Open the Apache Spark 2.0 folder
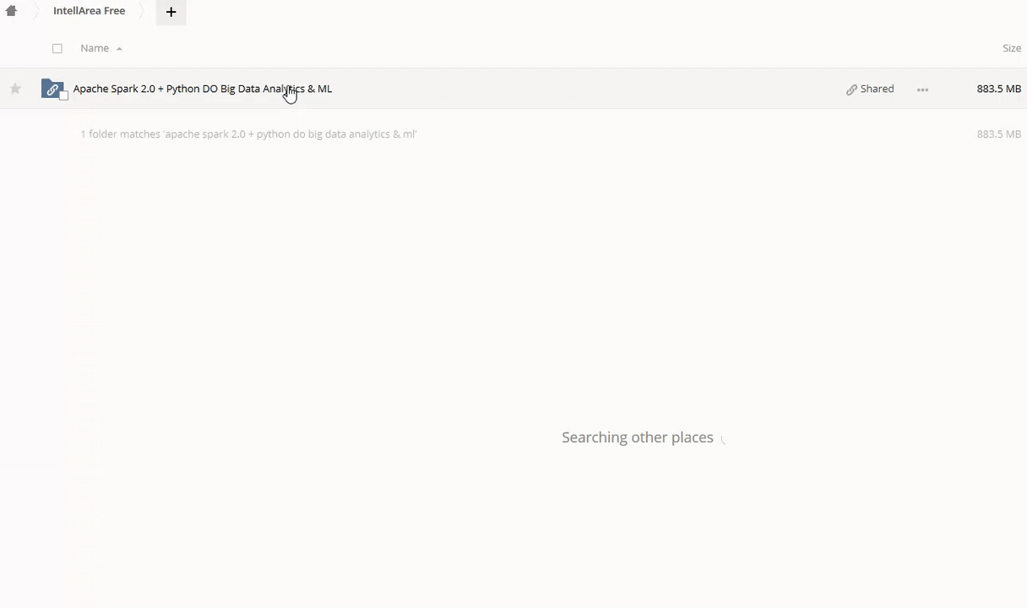Viewport: 1027px width, 608px height. [202, 89]
